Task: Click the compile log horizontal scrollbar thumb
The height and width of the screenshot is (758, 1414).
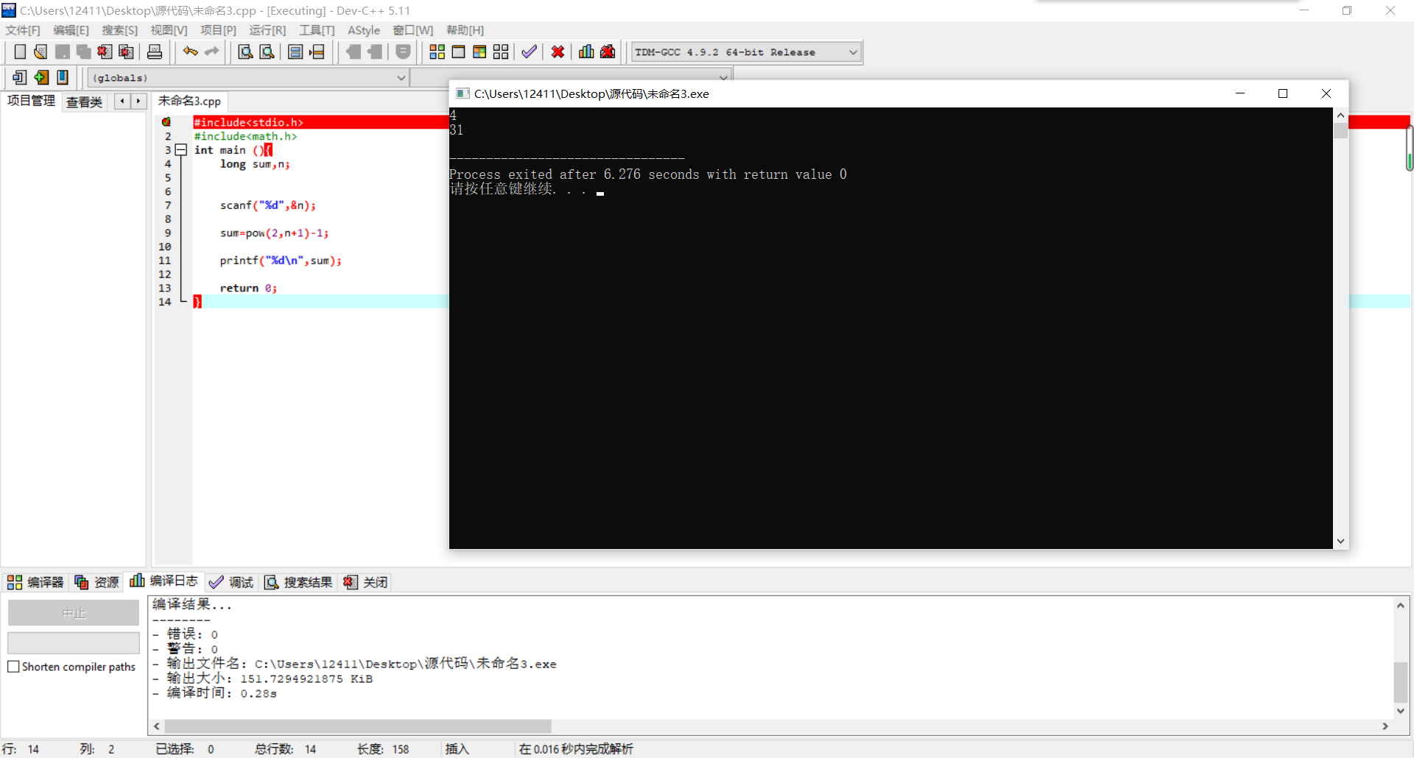Action: (358, 726)
